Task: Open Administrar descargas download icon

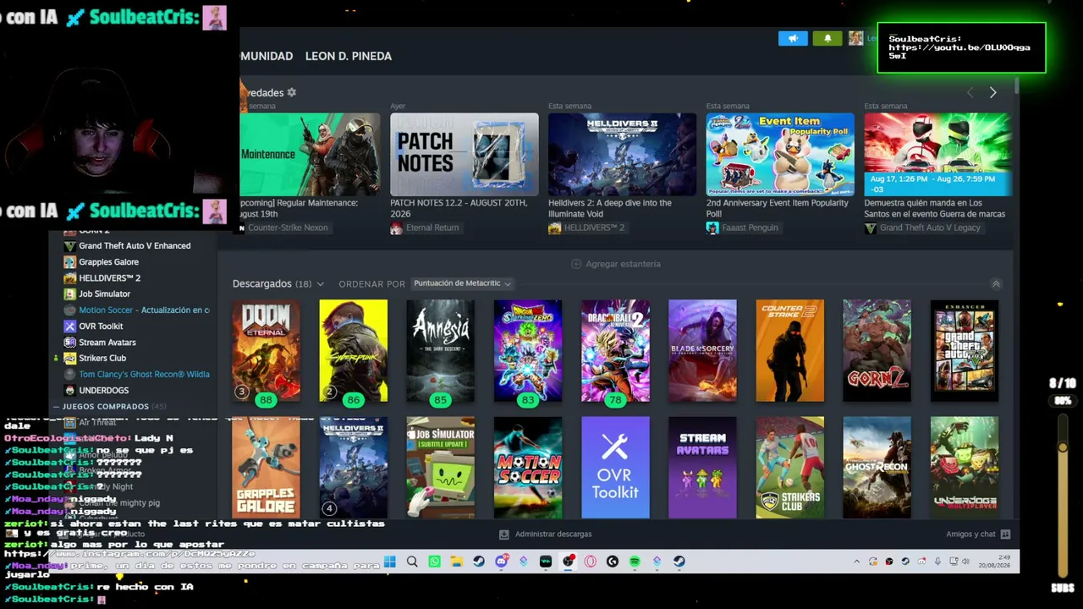Action: (504, 535)
